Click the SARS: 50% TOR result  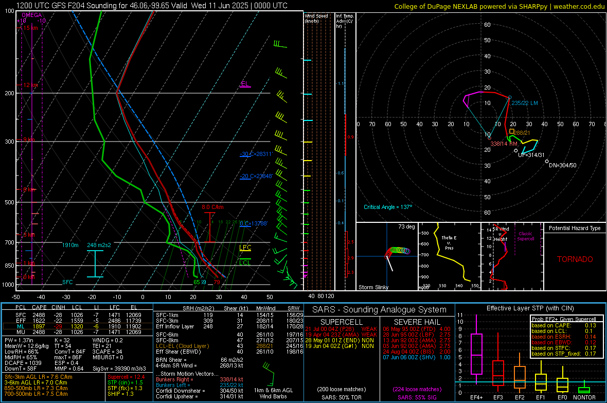[x=342, y=397]
